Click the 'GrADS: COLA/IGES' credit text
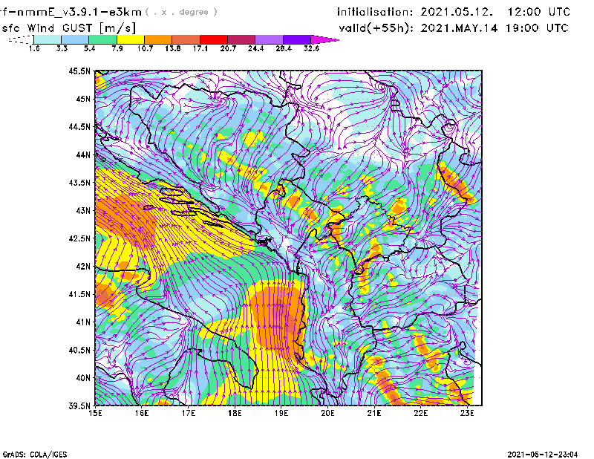The image size is (594, 459). [35, 455]
